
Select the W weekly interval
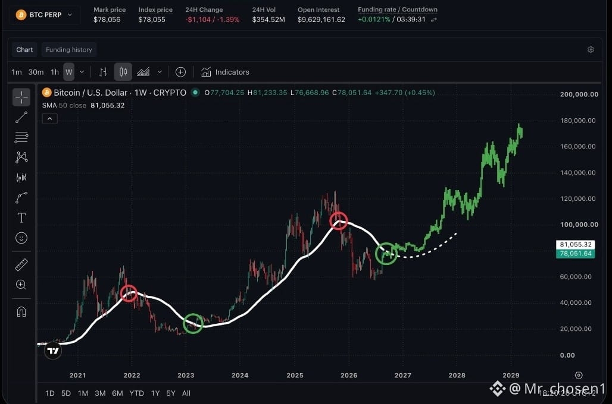click(x=68, y=72)
